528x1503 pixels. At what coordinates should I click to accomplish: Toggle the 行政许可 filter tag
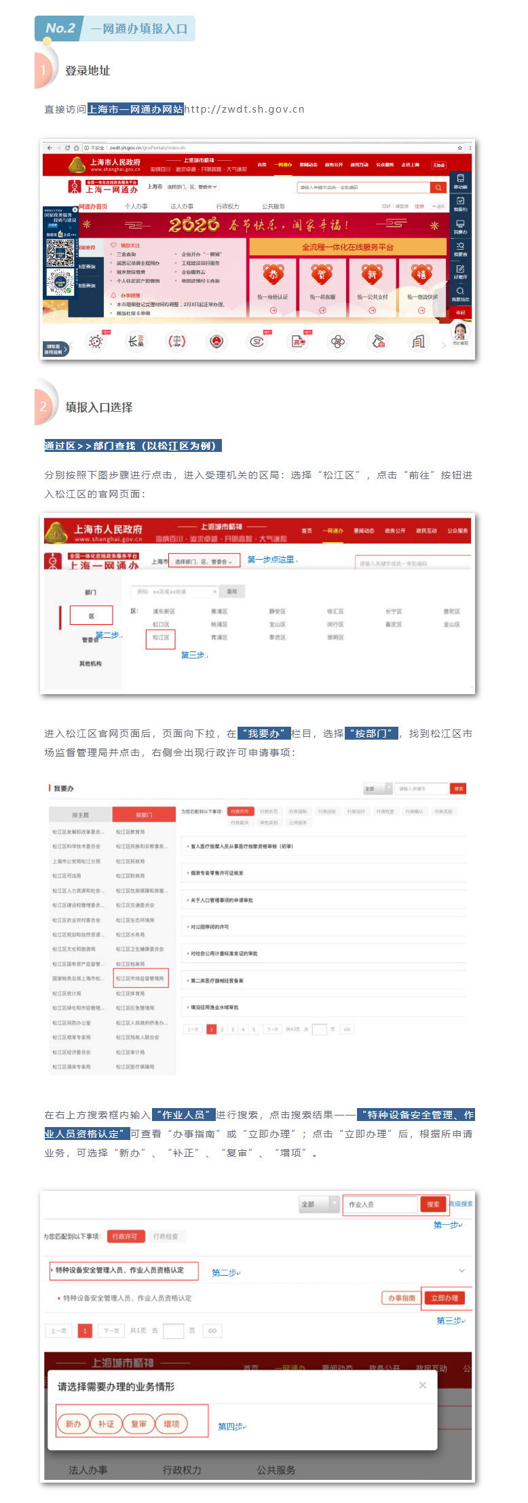[124, 1236]
